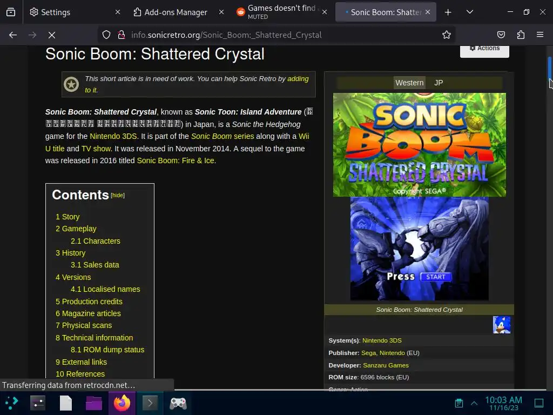Open the Firefox application menu

(x=540, y=35)
